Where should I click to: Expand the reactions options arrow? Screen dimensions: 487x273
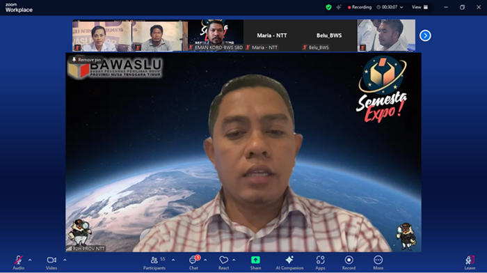coord(234,260)
